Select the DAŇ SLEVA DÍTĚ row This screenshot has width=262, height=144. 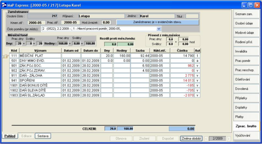pyautogui.click(x=105, y=90)
